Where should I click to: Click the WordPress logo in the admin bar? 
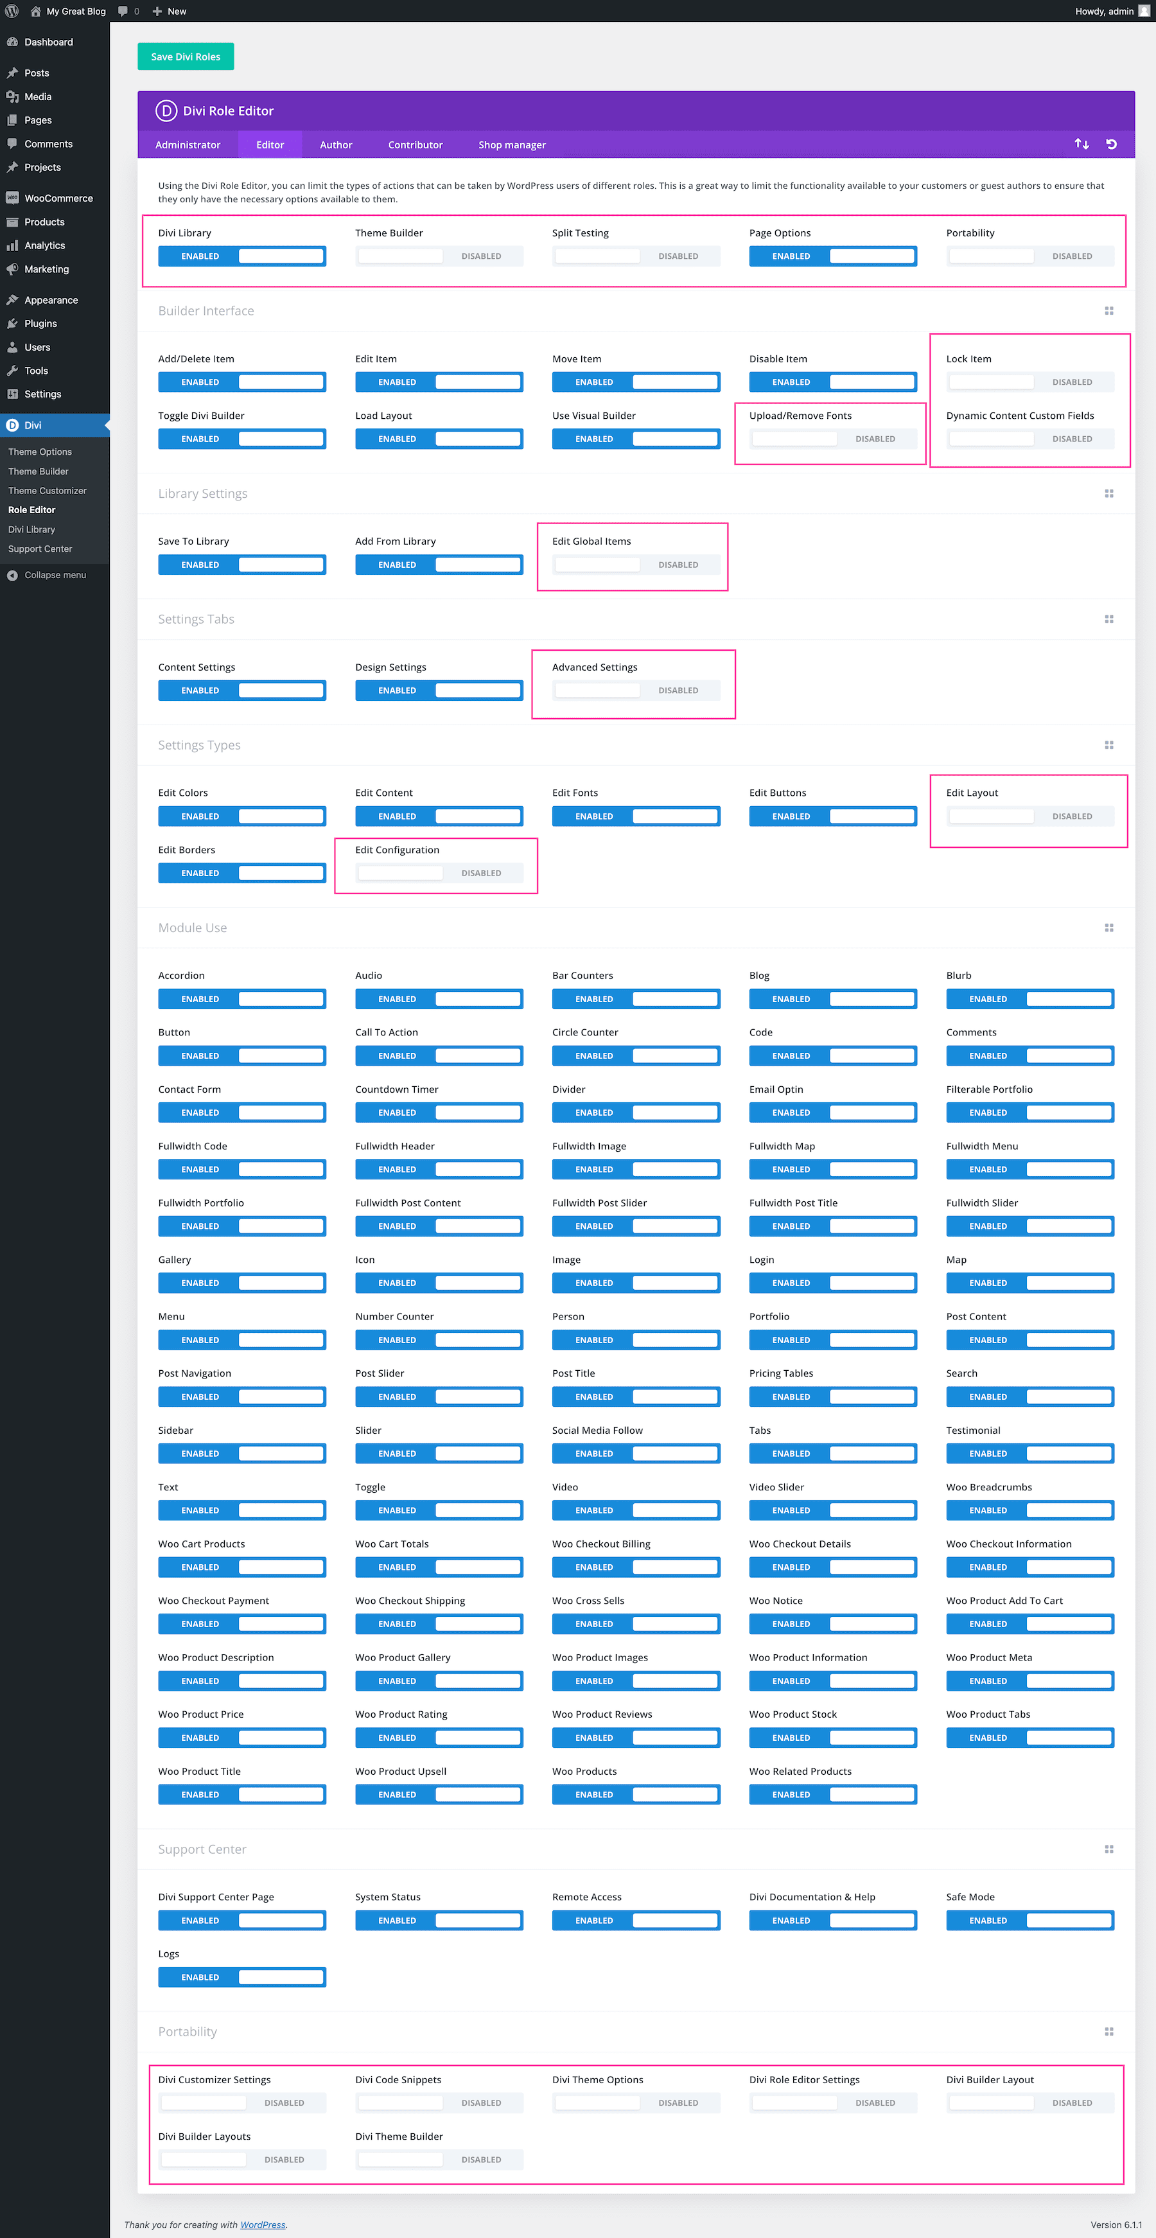coord(12,12)
